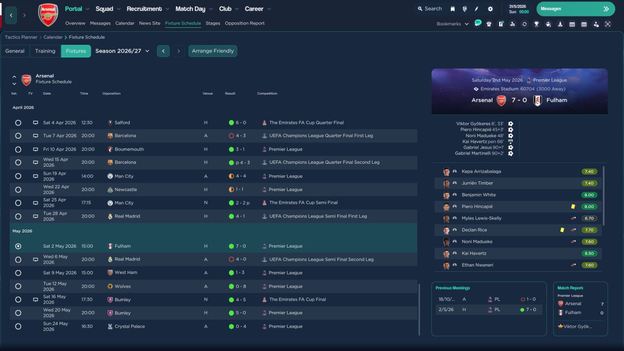The width and height of the screenshot is (624, 351).
Task: Open the globe world icon in top bar
Action: pos(465,9)
